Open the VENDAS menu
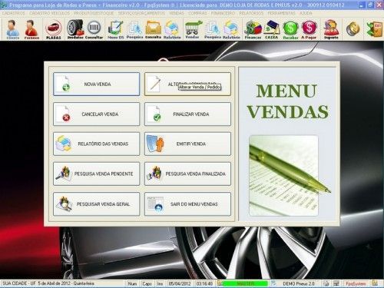The width and height of the screenshot is (384, 288). 177,13
